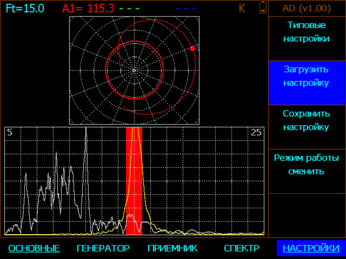Go to the ПРИЕМНИК tab
Screen dimensions: 346x259
click(173, 248)
